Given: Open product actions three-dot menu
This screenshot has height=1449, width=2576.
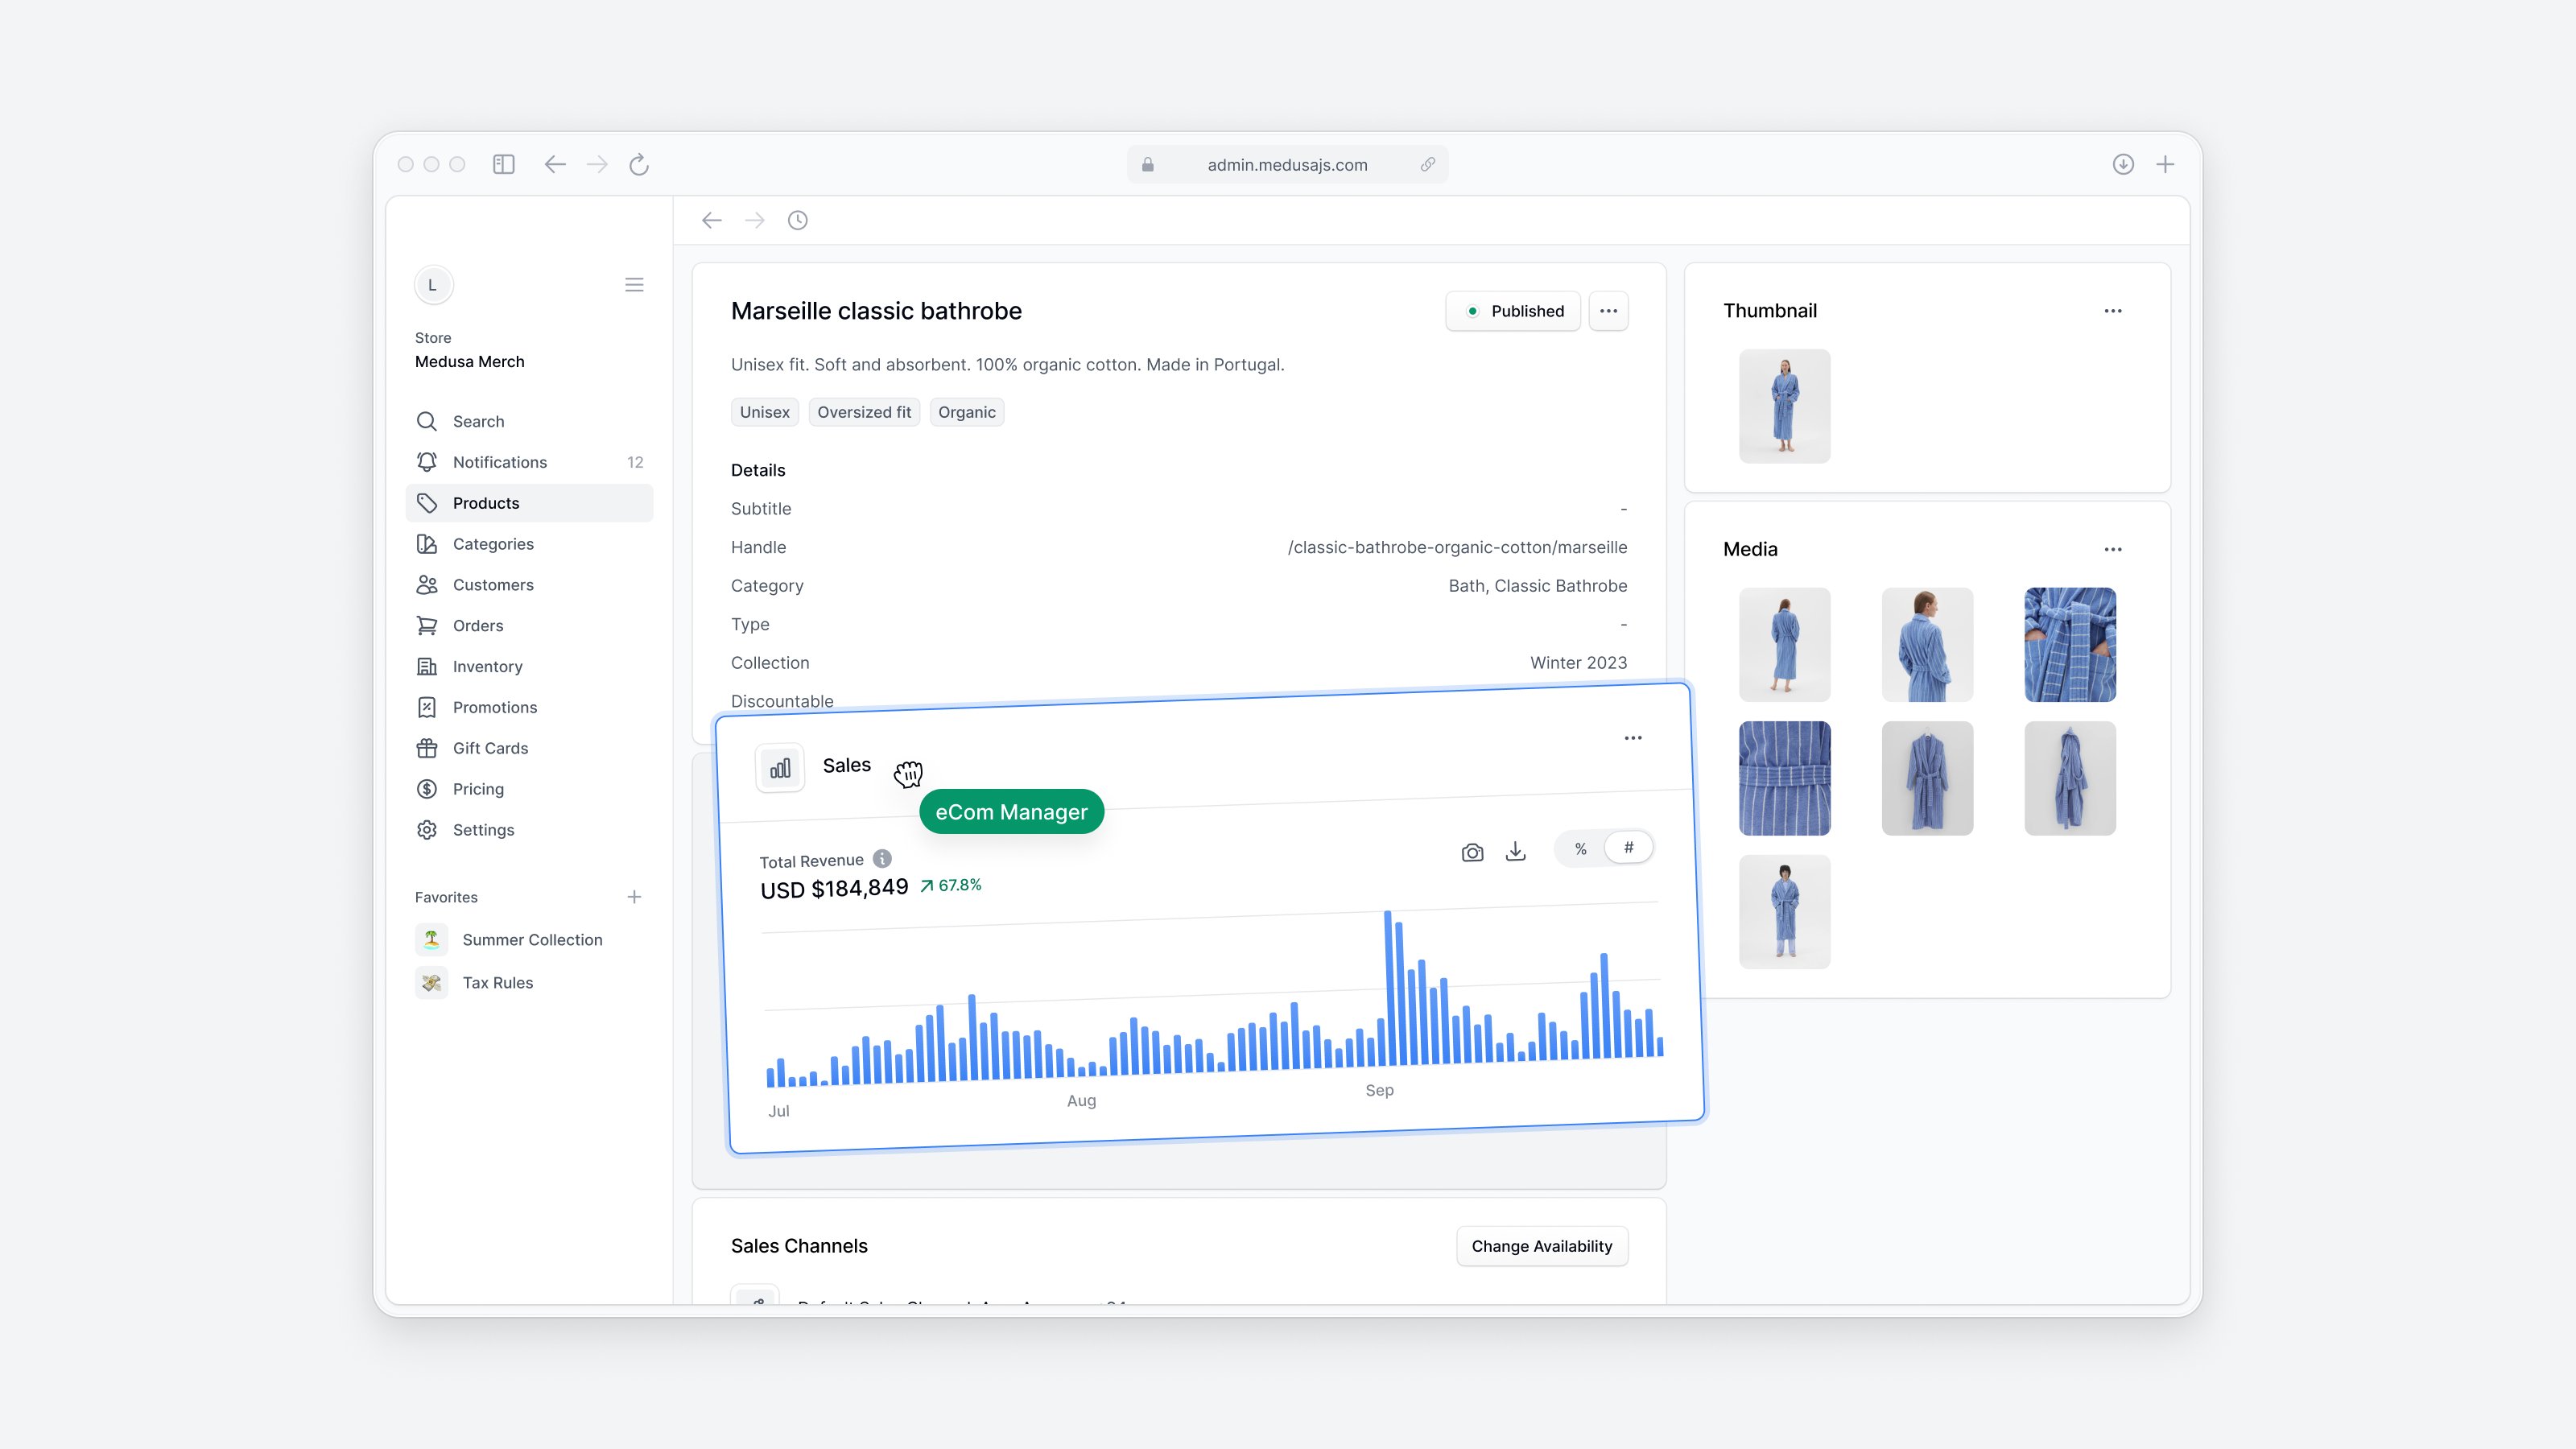Looking at the screenshot, I should [1608, 311].
